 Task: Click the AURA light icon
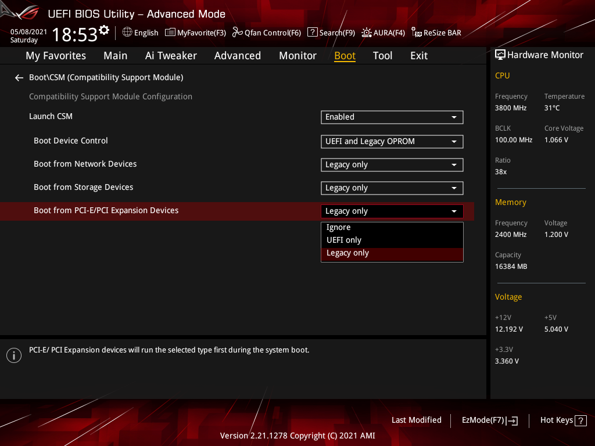click(366, 33)
